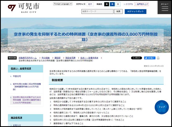Open 低未利用土地等に係る特例措置 sidebar item
The image size is (172, 127).
27,87
